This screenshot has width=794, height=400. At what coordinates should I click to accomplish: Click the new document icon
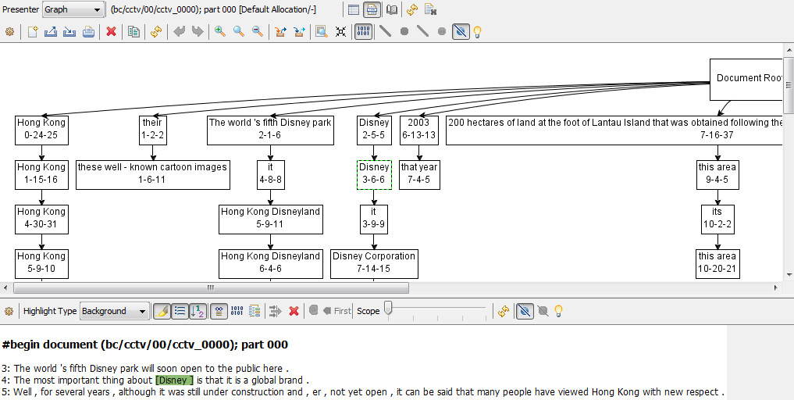(x=33, y=32)
